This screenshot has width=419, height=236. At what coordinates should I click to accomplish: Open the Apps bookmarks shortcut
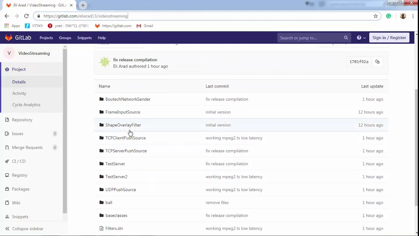pyautogui.click(x=12, y=26)
